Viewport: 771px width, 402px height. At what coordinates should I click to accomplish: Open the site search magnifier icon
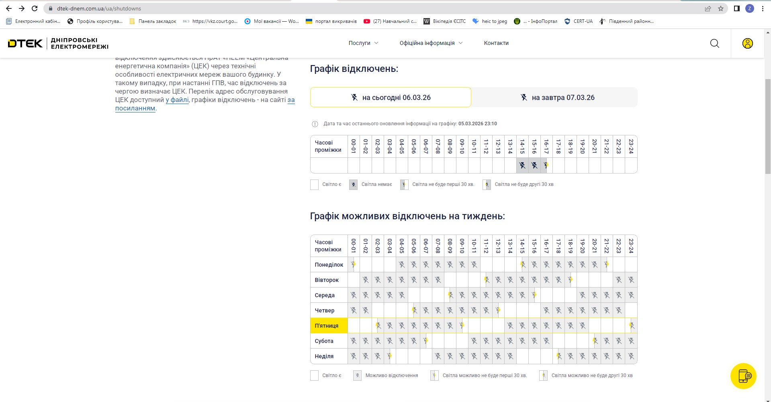click(x=714, y=43)
